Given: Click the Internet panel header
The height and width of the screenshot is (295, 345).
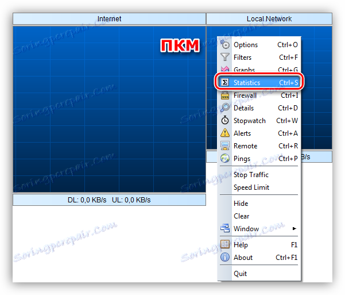Looking at the screenshot, I should click(109, 19).
